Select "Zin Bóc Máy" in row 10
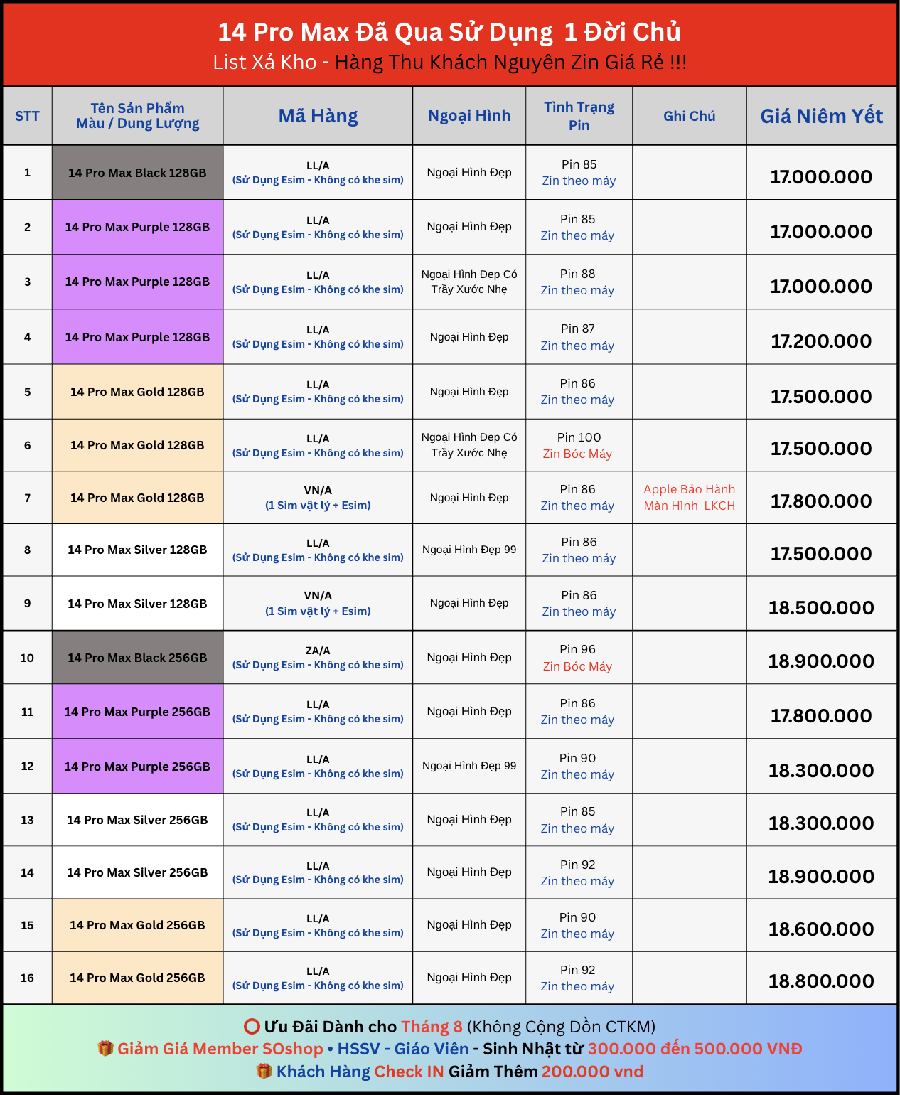 click(x=577, y=666)
